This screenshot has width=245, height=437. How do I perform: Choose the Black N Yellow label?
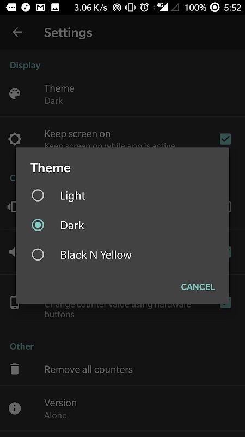click(x=96, y=255)
